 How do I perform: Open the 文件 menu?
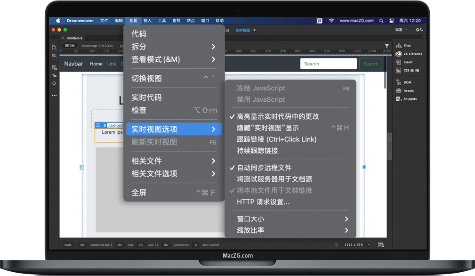104,21
